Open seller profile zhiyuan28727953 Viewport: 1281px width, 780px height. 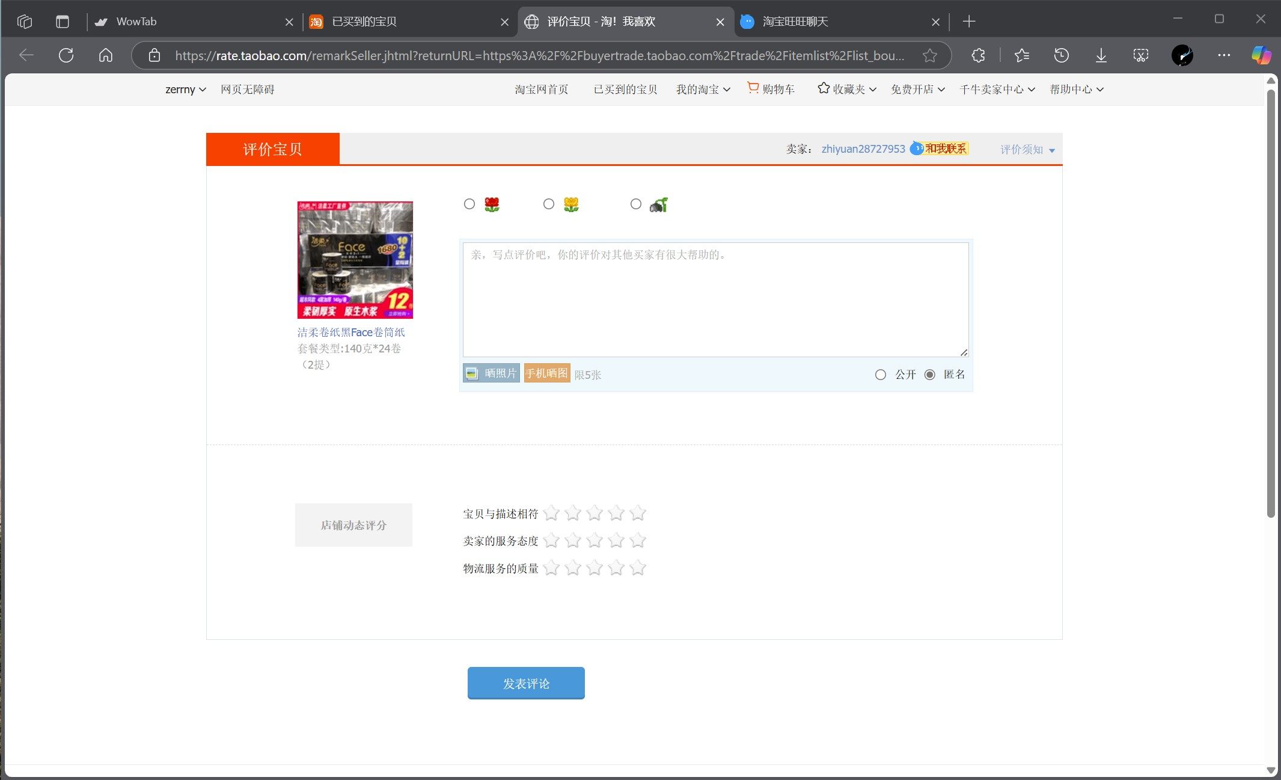[863, 149]
